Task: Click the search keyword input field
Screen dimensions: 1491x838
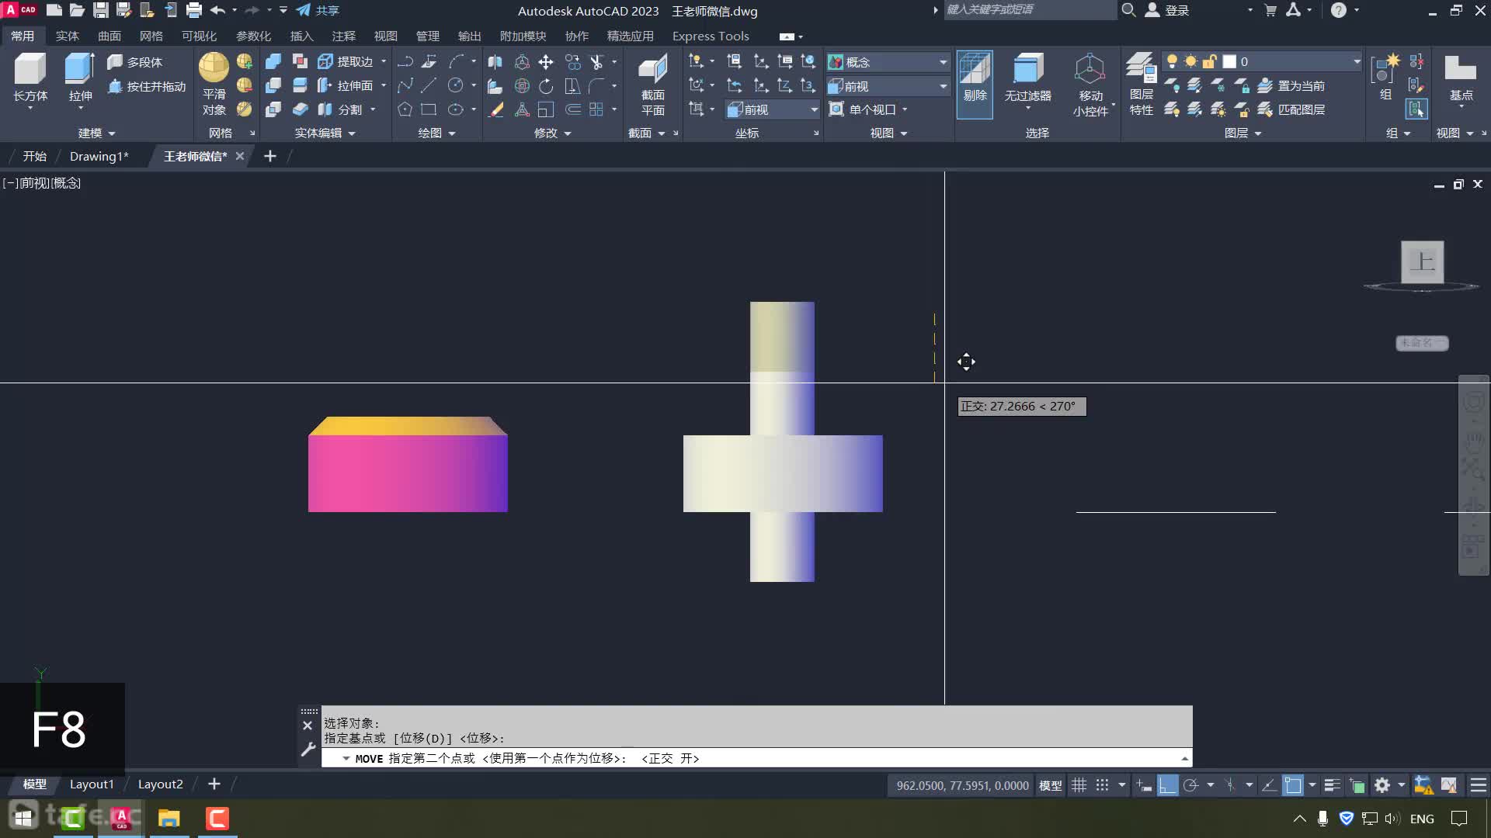Action: click(1029, 9)
